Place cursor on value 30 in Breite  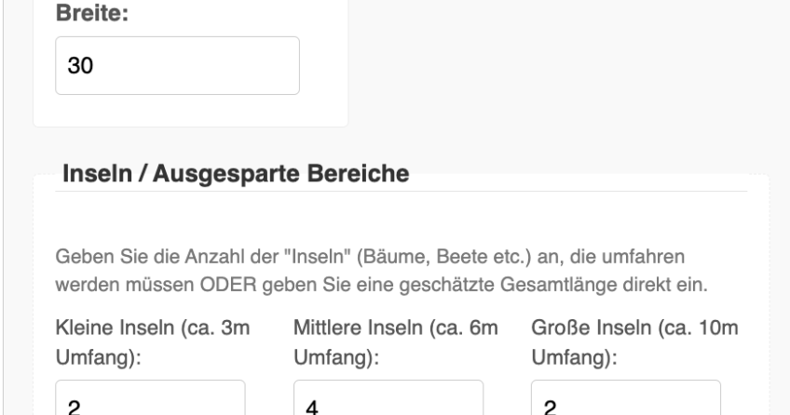point(81,66)
